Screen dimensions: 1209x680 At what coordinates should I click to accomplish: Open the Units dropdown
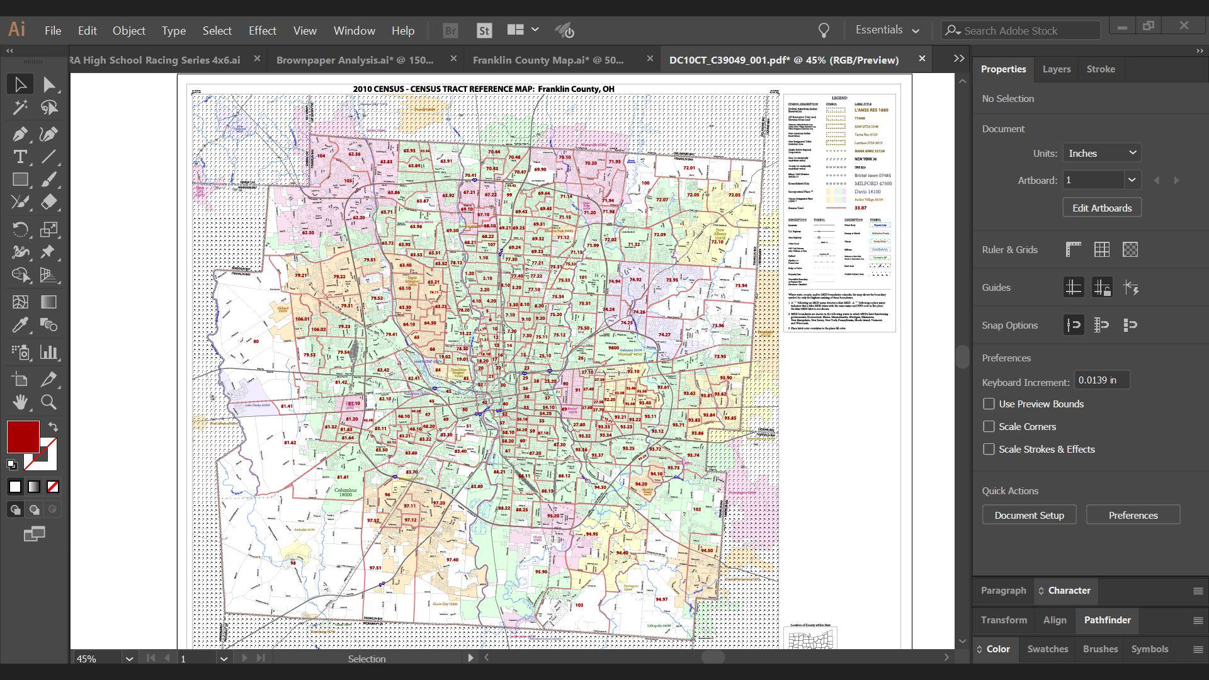point(1101,153)
